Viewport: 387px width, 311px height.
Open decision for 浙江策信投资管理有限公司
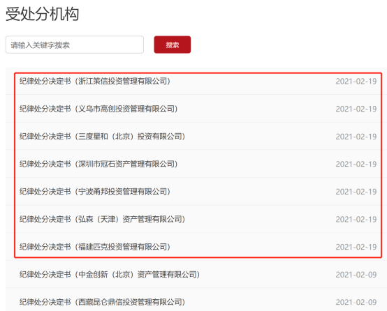(95, 81)
